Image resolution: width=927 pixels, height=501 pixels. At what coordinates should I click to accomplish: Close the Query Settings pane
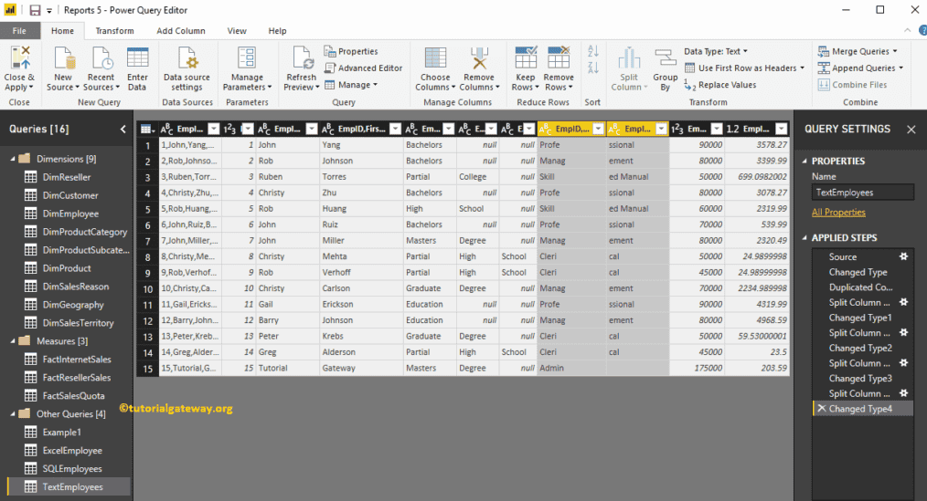coord(911,130)
